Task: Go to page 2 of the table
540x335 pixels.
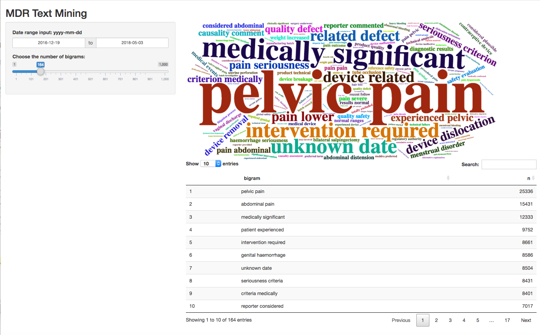Action: (x=436, y=320)
